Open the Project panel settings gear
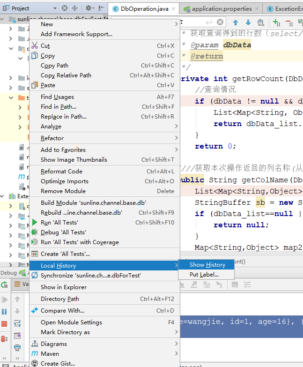 pyautogui.click(x=89, y=8)
